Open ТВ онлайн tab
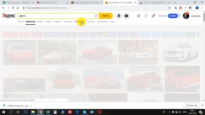 pos(79,22)
